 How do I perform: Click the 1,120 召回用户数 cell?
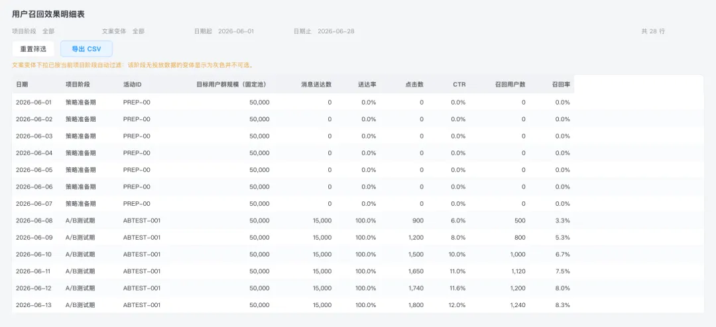pyautogui.click(x=517, y=271)
